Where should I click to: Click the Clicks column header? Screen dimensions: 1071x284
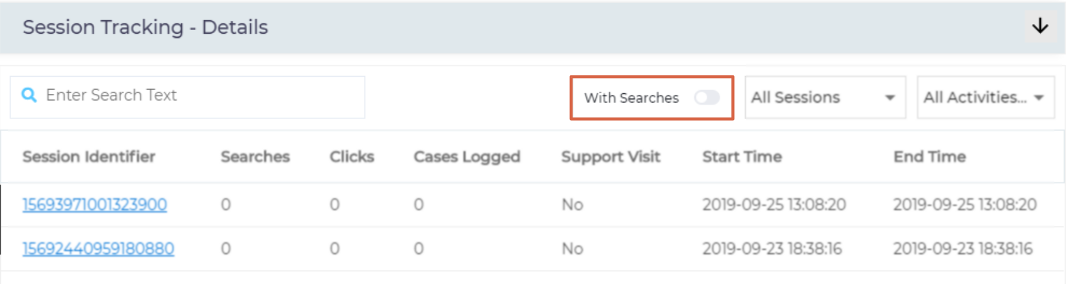pyautogui.click(x=352, y=156)
